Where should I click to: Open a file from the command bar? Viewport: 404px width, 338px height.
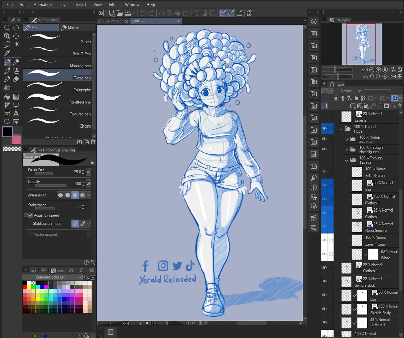click(120, 13)
